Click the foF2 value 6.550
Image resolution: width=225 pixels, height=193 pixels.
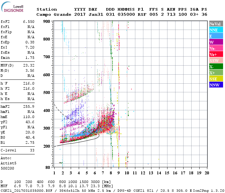(x=29, y=22)
